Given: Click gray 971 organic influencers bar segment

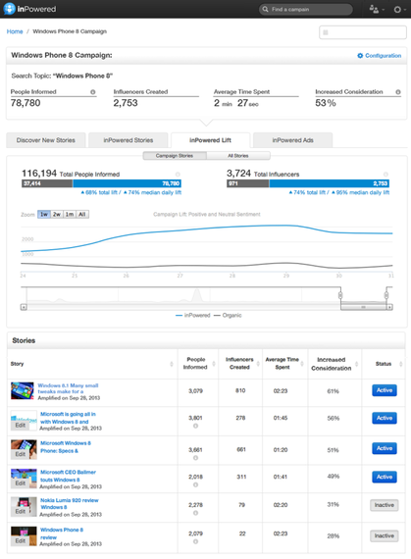Looking at the screenshot, I should 248,183.
